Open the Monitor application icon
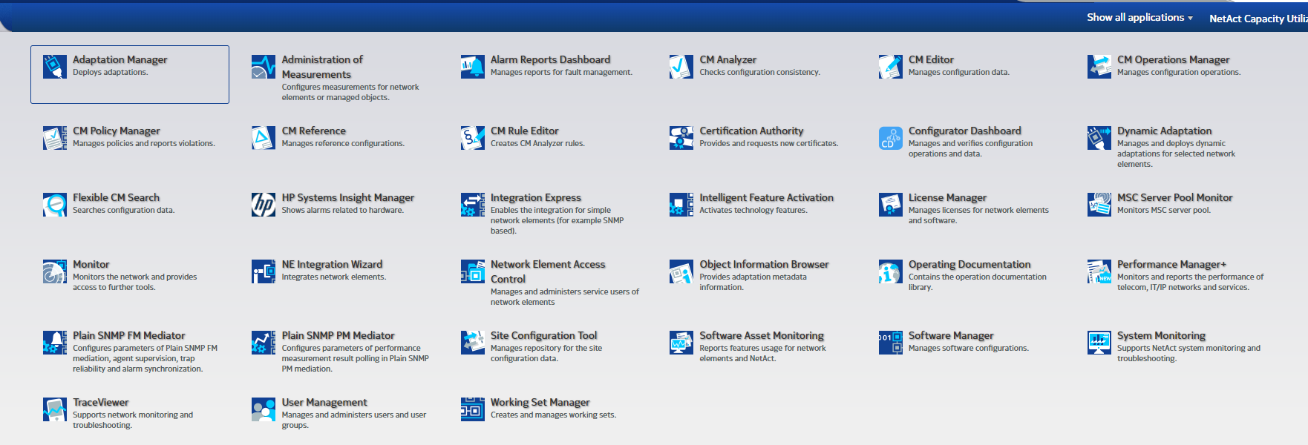Viewport: 1308px width, 445px height. pos(55,271)
